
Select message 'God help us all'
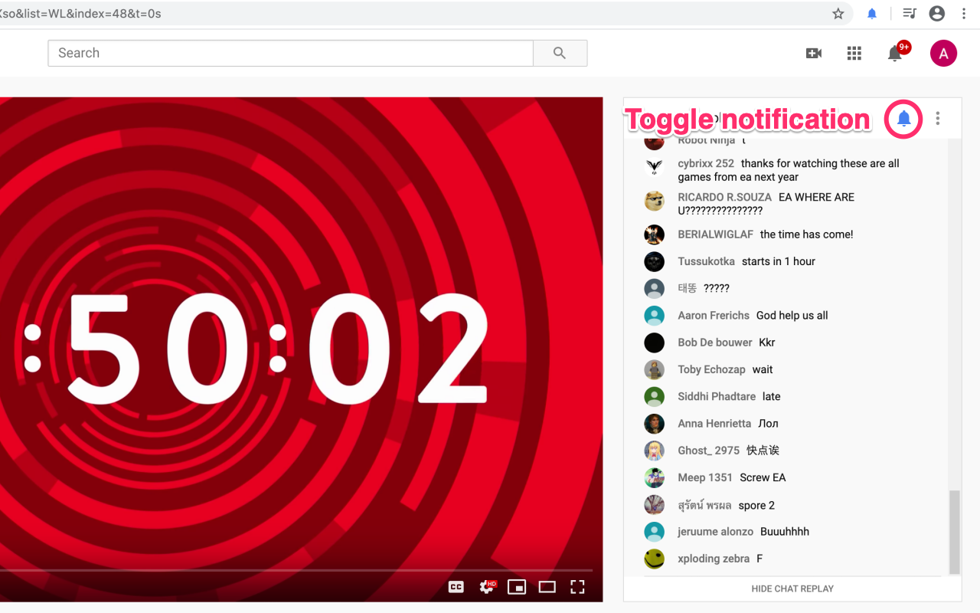(x=792, y=316)
